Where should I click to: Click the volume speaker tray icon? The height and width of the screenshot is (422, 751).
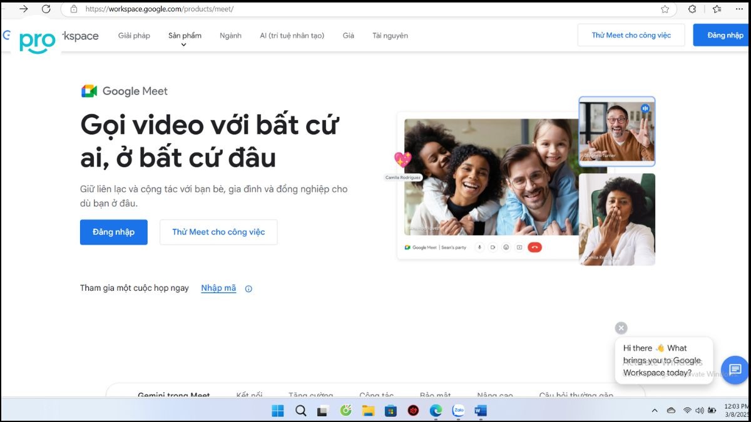[x=699, y=411]
